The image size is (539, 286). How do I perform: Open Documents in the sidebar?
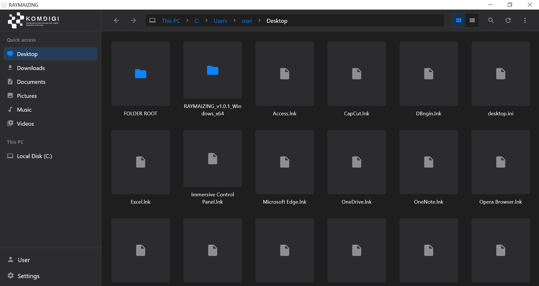51,82
